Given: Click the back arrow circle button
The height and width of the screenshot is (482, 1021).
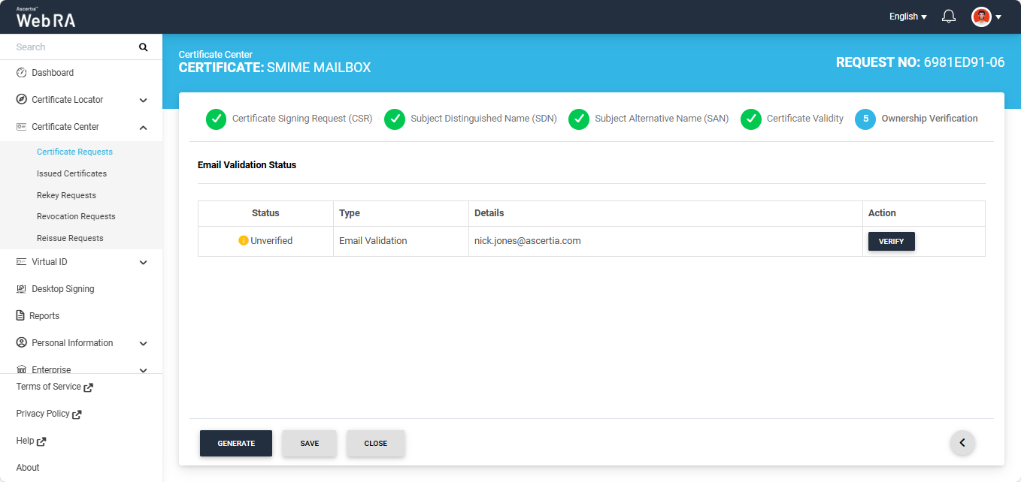Looking at the screenshot, I should 962,443.
